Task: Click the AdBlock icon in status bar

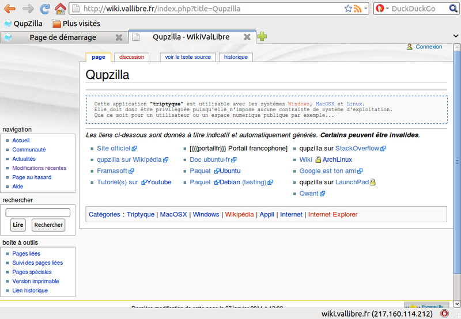Action: pyautogui.click(x=444, y=314)
